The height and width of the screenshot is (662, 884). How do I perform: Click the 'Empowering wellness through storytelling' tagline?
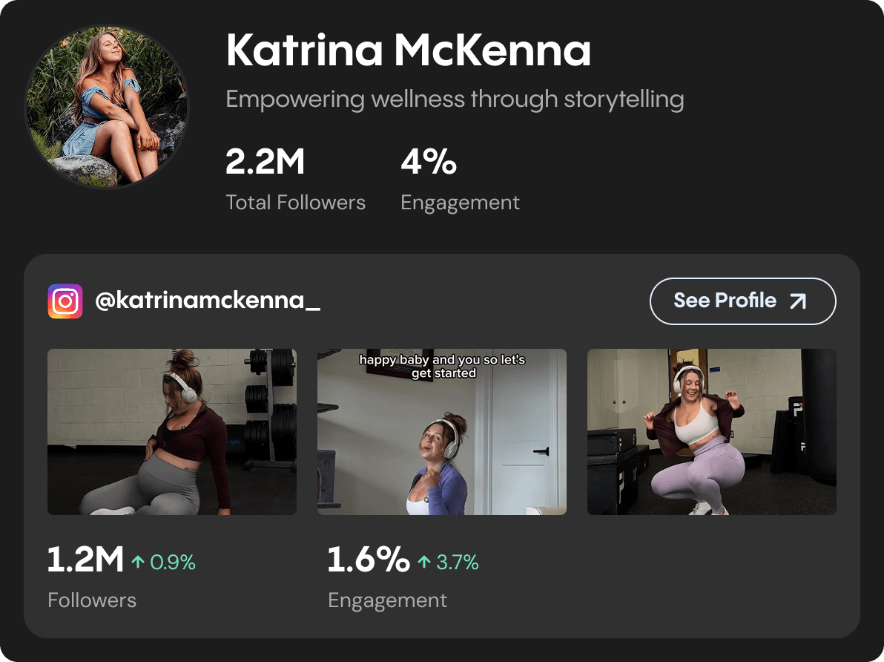455,99
